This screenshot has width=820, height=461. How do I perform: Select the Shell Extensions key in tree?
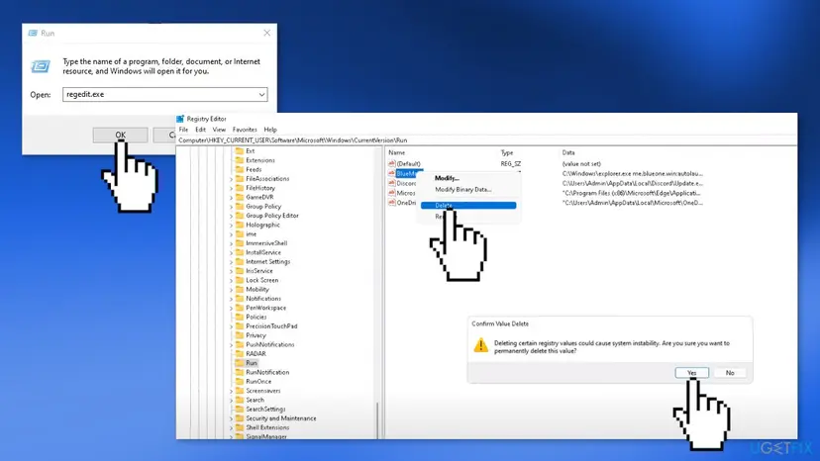[267, 427]
